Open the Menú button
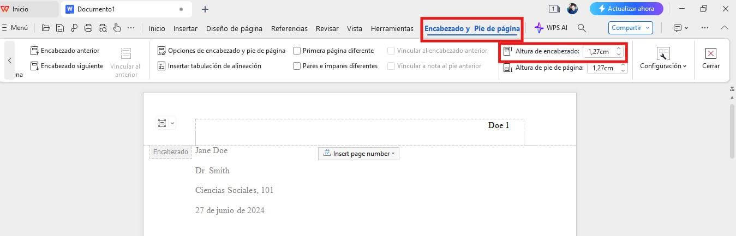Screen dimensions: 736x236 (x=15, y=28)
